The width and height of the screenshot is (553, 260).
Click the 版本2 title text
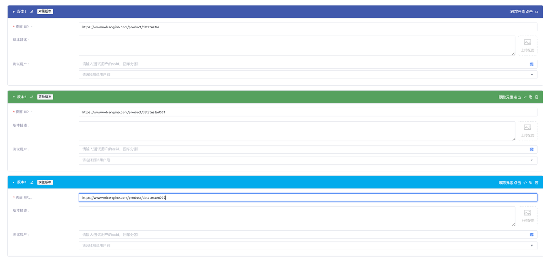(22, 97)
